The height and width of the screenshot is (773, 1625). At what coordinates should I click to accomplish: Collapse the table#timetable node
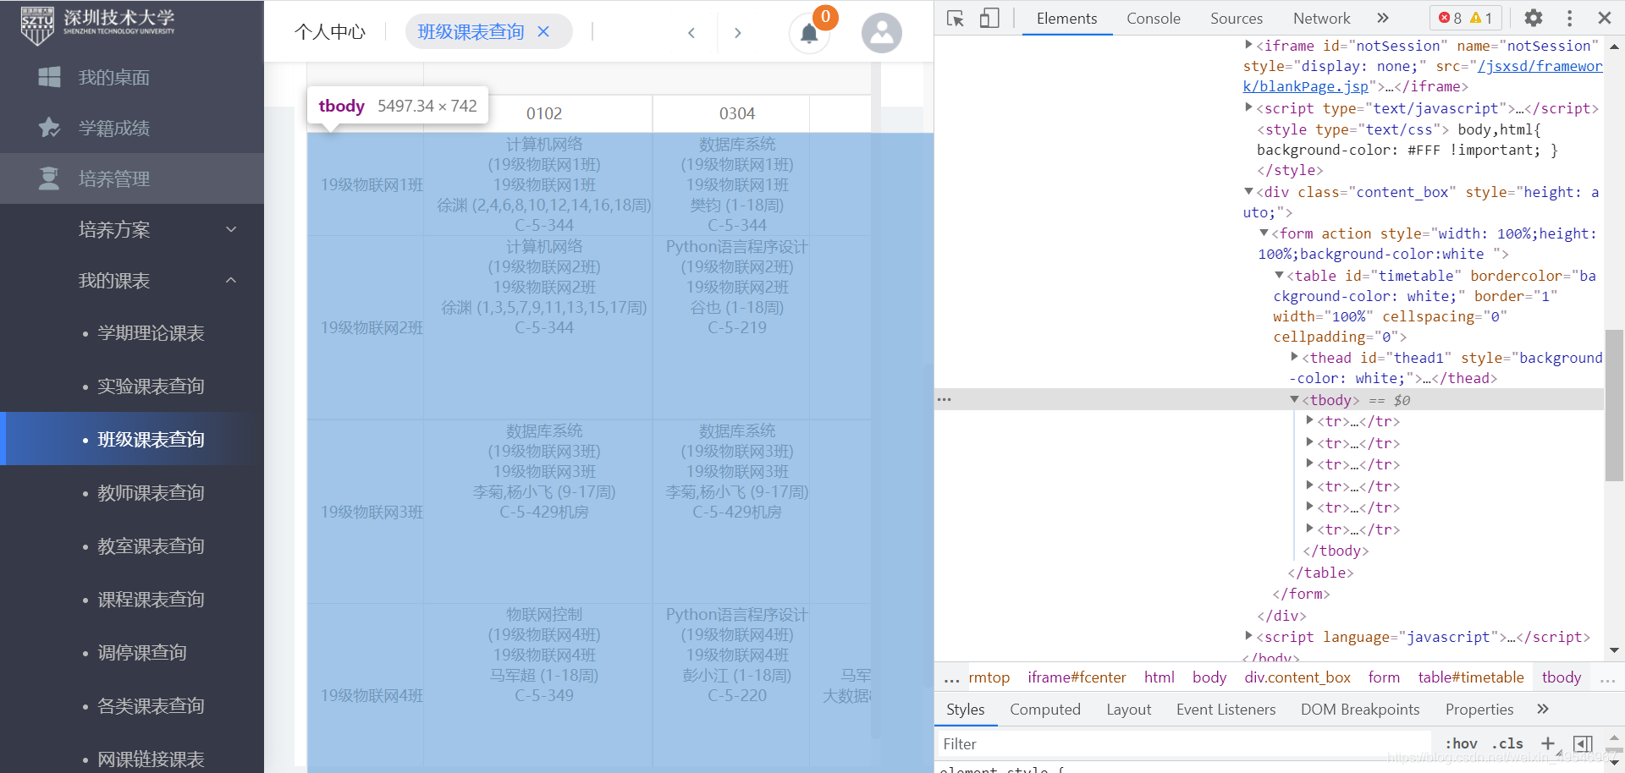click(1279, 275)
